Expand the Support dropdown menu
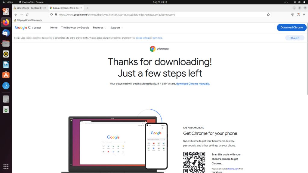 (x=117, y=28)
